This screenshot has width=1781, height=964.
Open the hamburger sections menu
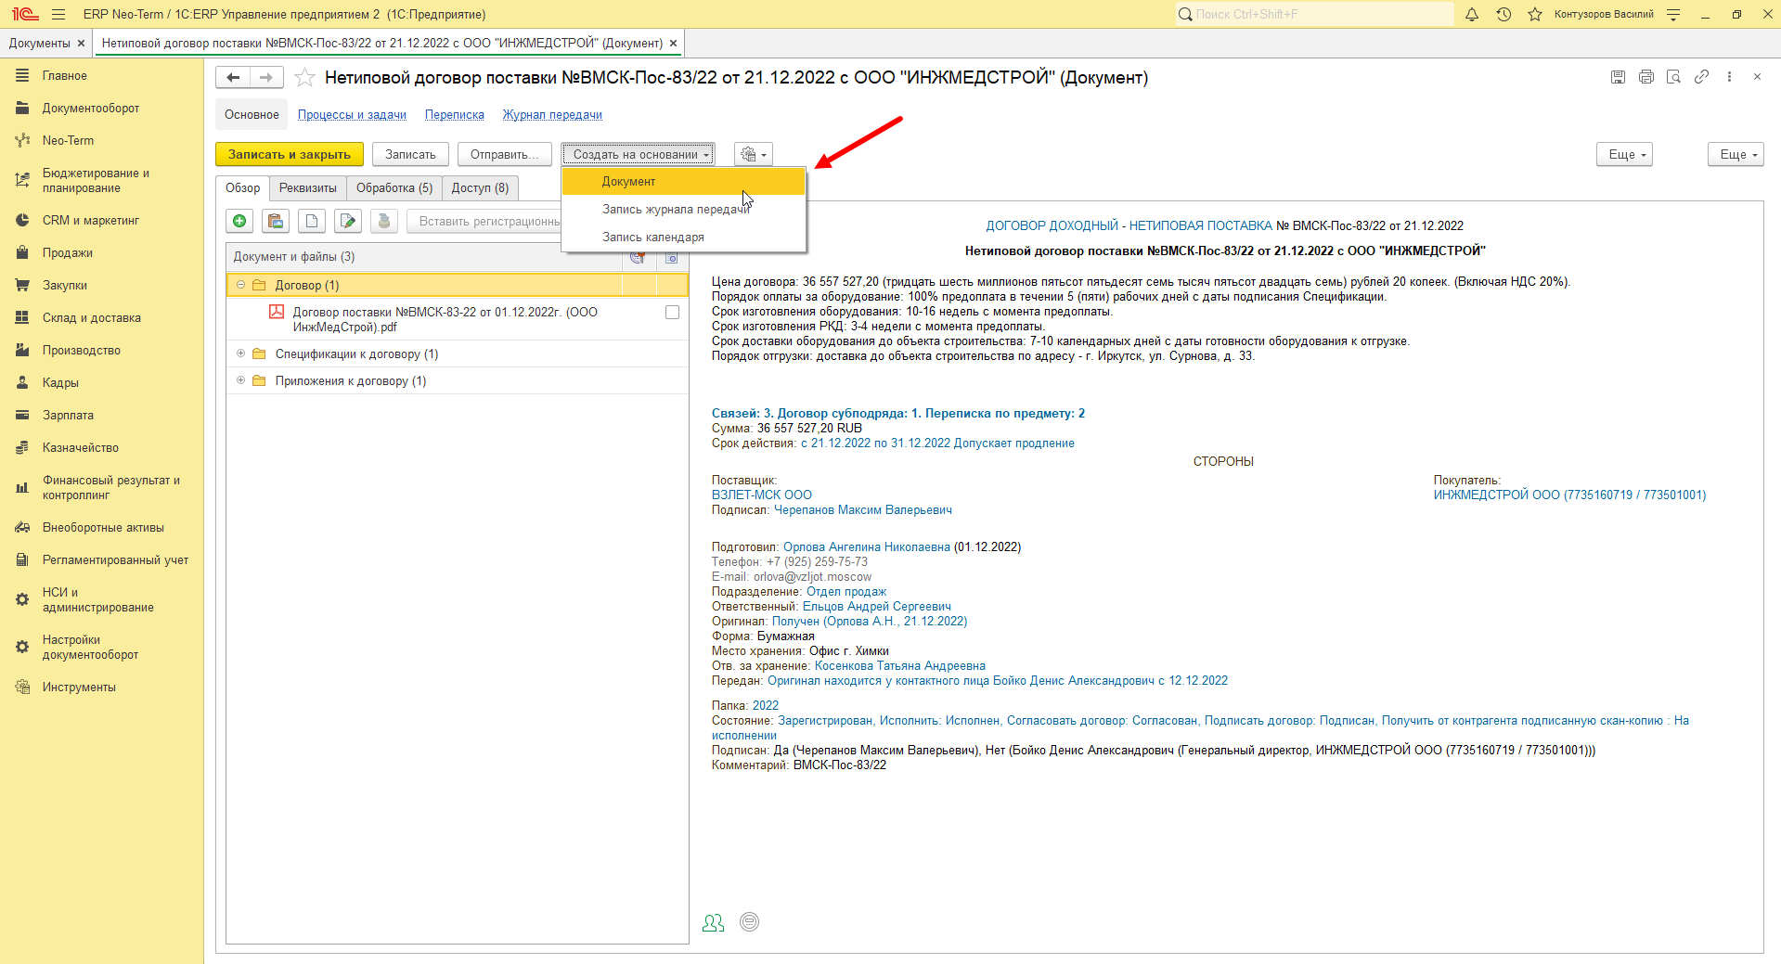point(58,14)
